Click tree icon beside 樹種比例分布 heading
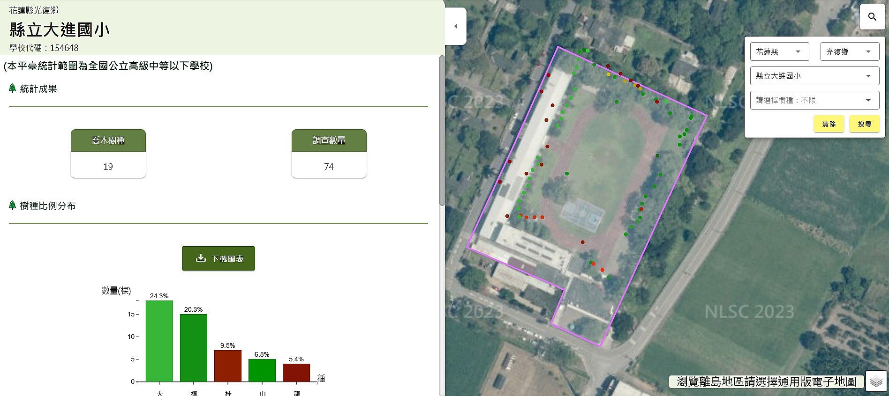Viewport: 889px width, 396px height. pyautogui.click(x=13, y=205)
